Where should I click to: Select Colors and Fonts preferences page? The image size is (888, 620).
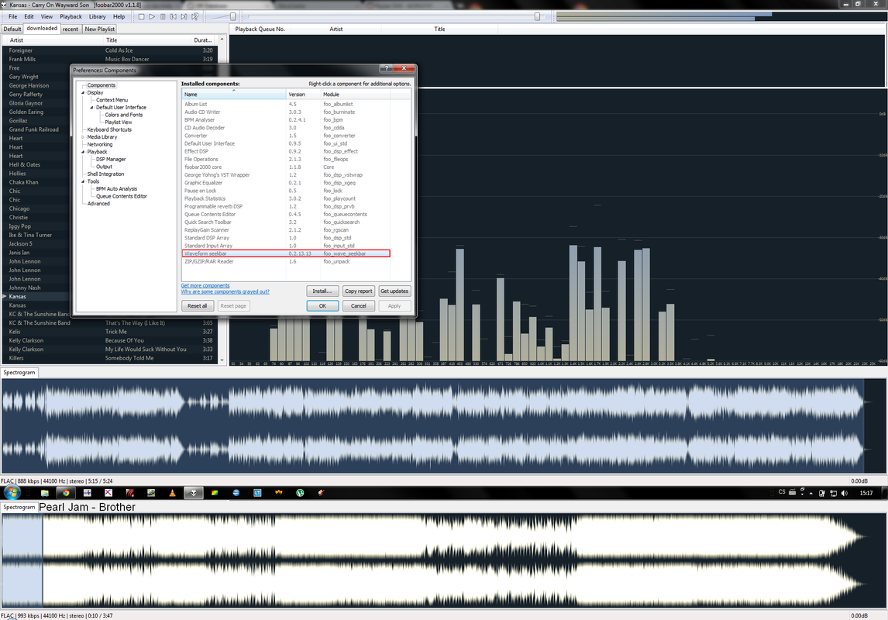[123, 115]
